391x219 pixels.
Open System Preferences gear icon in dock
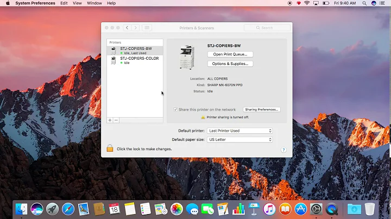[316, 209]
